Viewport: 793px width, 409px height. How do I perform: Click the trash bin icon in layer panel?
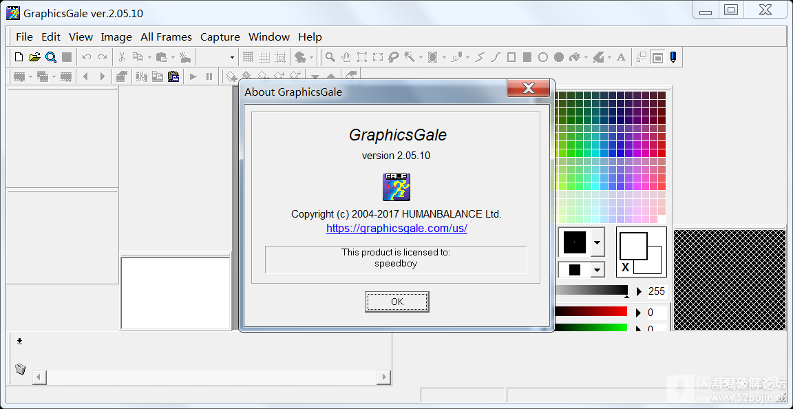(20, 368)
